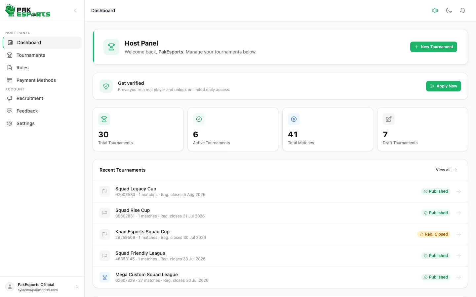
Task: Click the system@pakesports.com email text
Action: point(38,290)
